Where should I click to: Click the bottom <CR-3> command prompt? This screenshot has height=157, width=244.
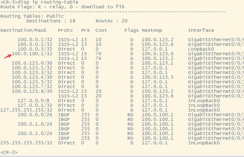point(9,152)
